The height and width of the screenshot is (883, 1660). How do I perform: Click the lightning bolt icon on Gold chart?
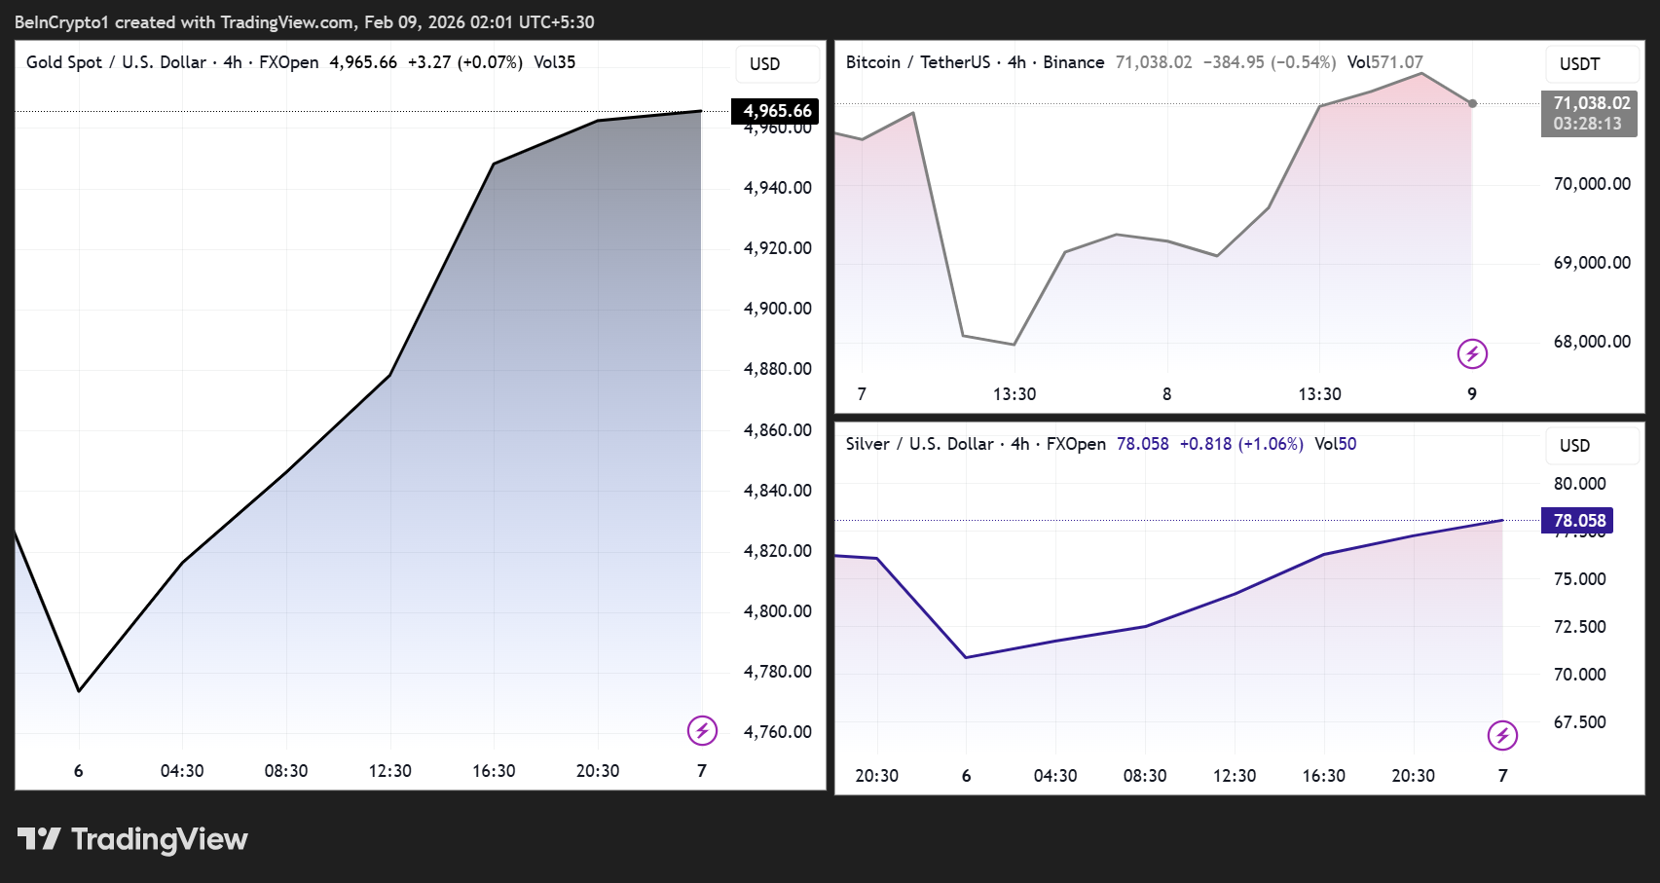[703, 729]
